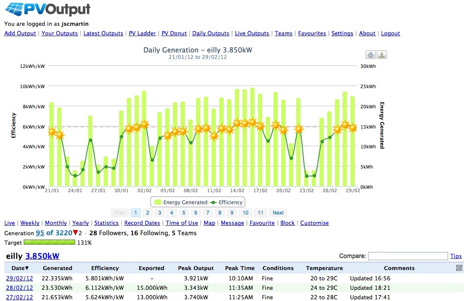Open Message link
Viewport: 470px width, 301px height.
[232, 223]
